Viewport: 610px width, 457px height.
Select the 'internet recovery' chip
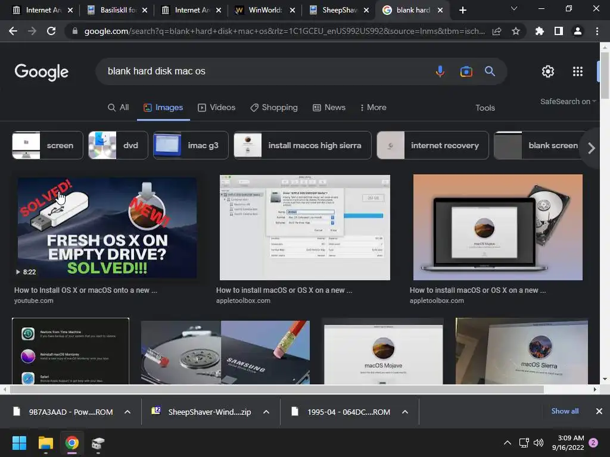coord(432,145)
